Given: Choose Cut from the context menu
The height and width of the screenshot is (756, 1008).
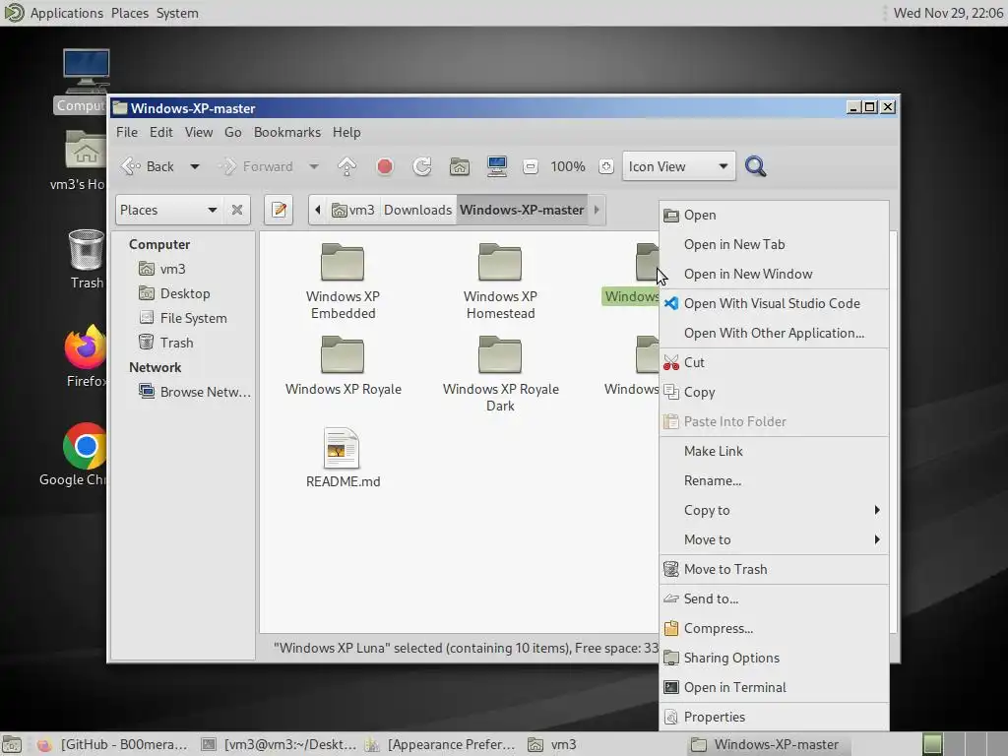Looking at the screenshot, I should [774, 362].
